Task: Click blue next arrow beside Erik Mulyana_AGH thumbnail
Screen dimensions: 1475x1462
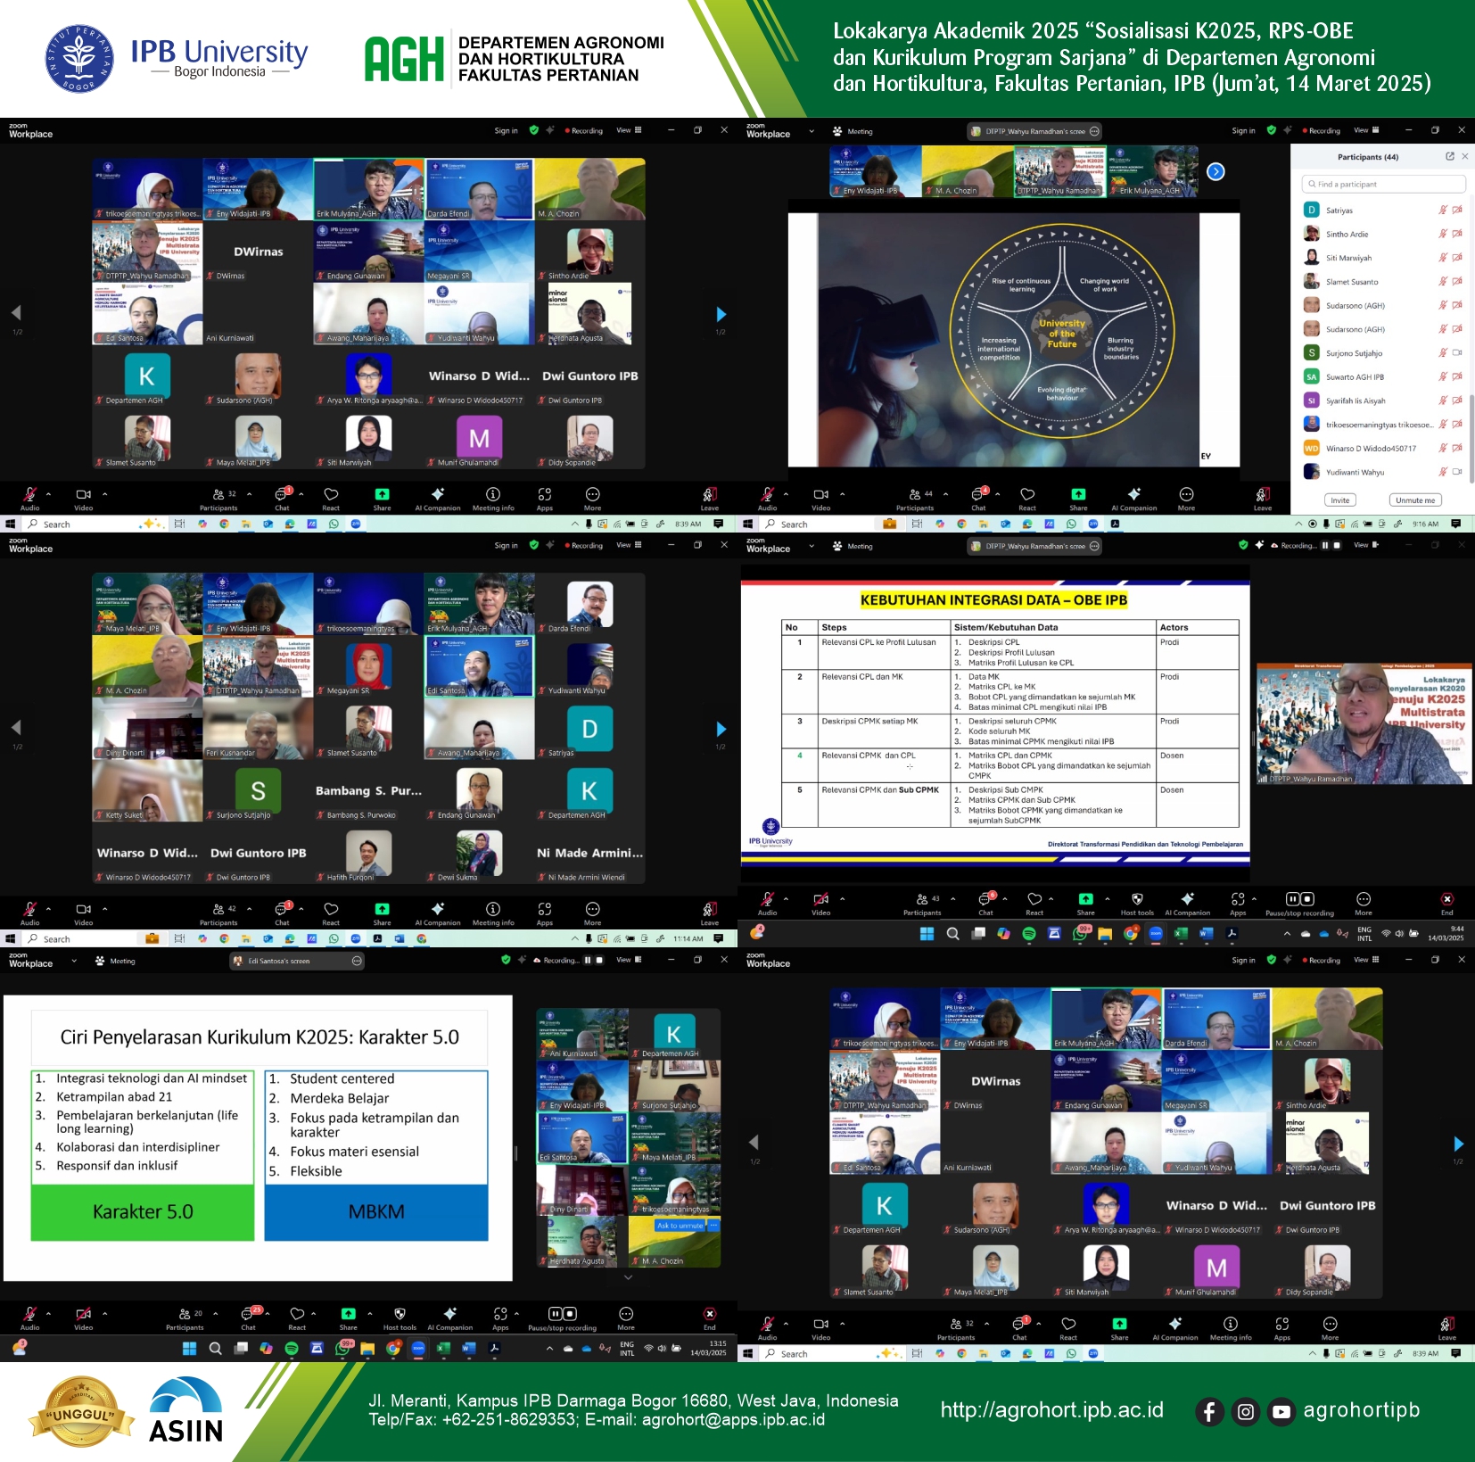Action: [1215, 171]
